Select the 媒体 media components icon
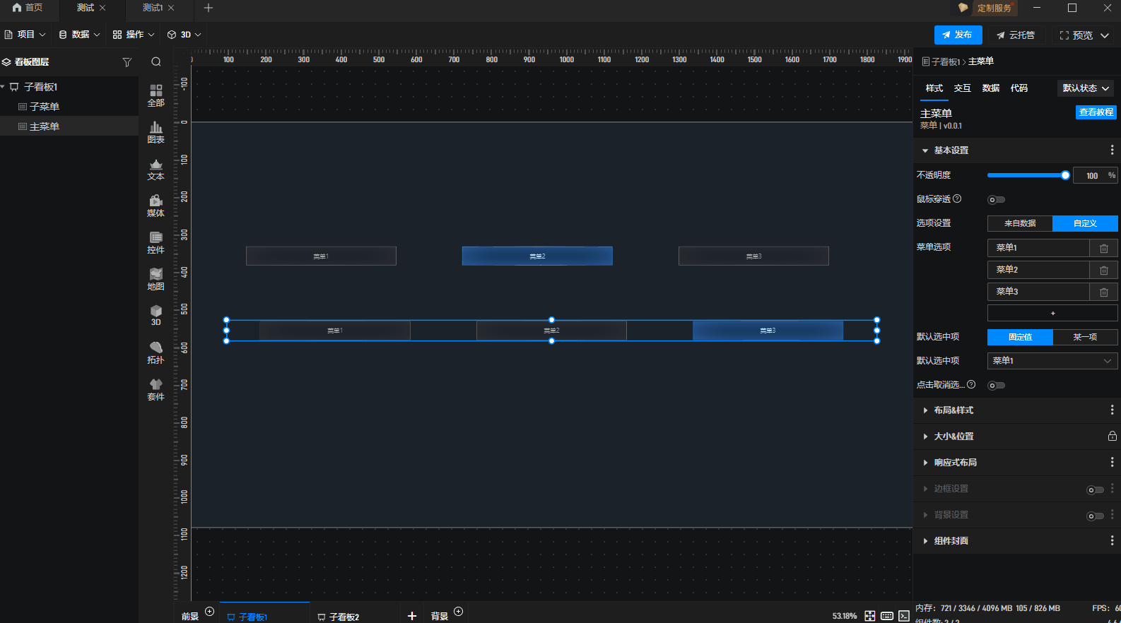This screenshot has width=1121, height=623. click(x=155, y=205)
